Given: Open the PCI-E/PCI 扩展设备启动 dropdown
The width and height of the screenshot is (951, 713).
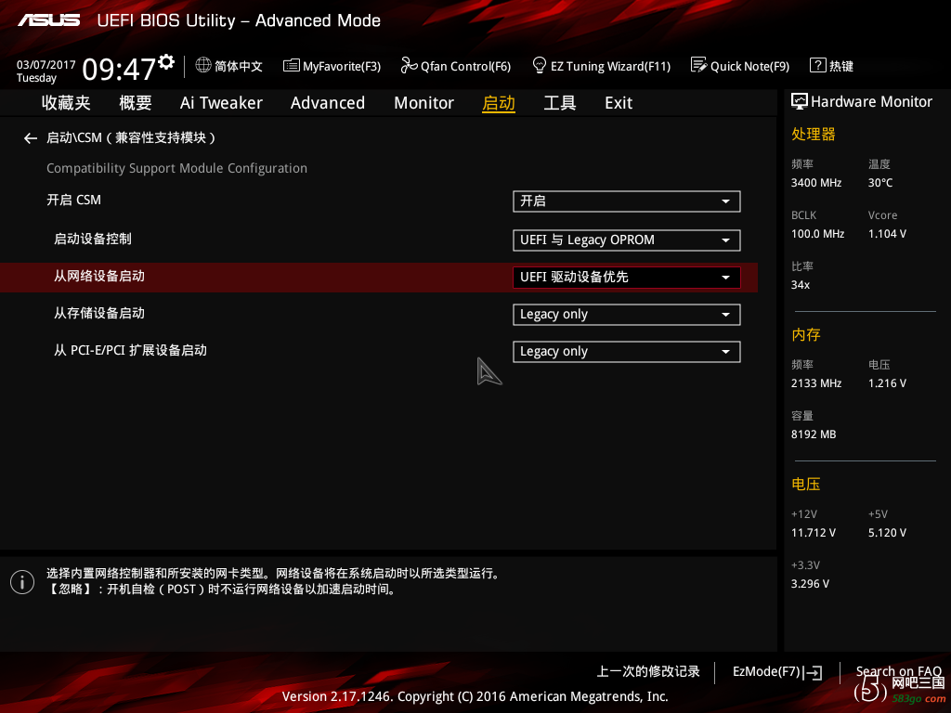Looking at the screenshot, I should point(627,352).
